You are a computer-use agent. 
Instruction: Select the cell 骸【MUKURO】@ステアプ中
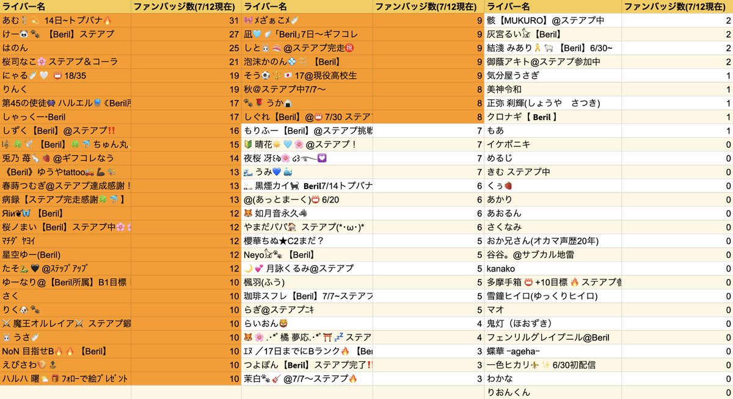(553, 21)
